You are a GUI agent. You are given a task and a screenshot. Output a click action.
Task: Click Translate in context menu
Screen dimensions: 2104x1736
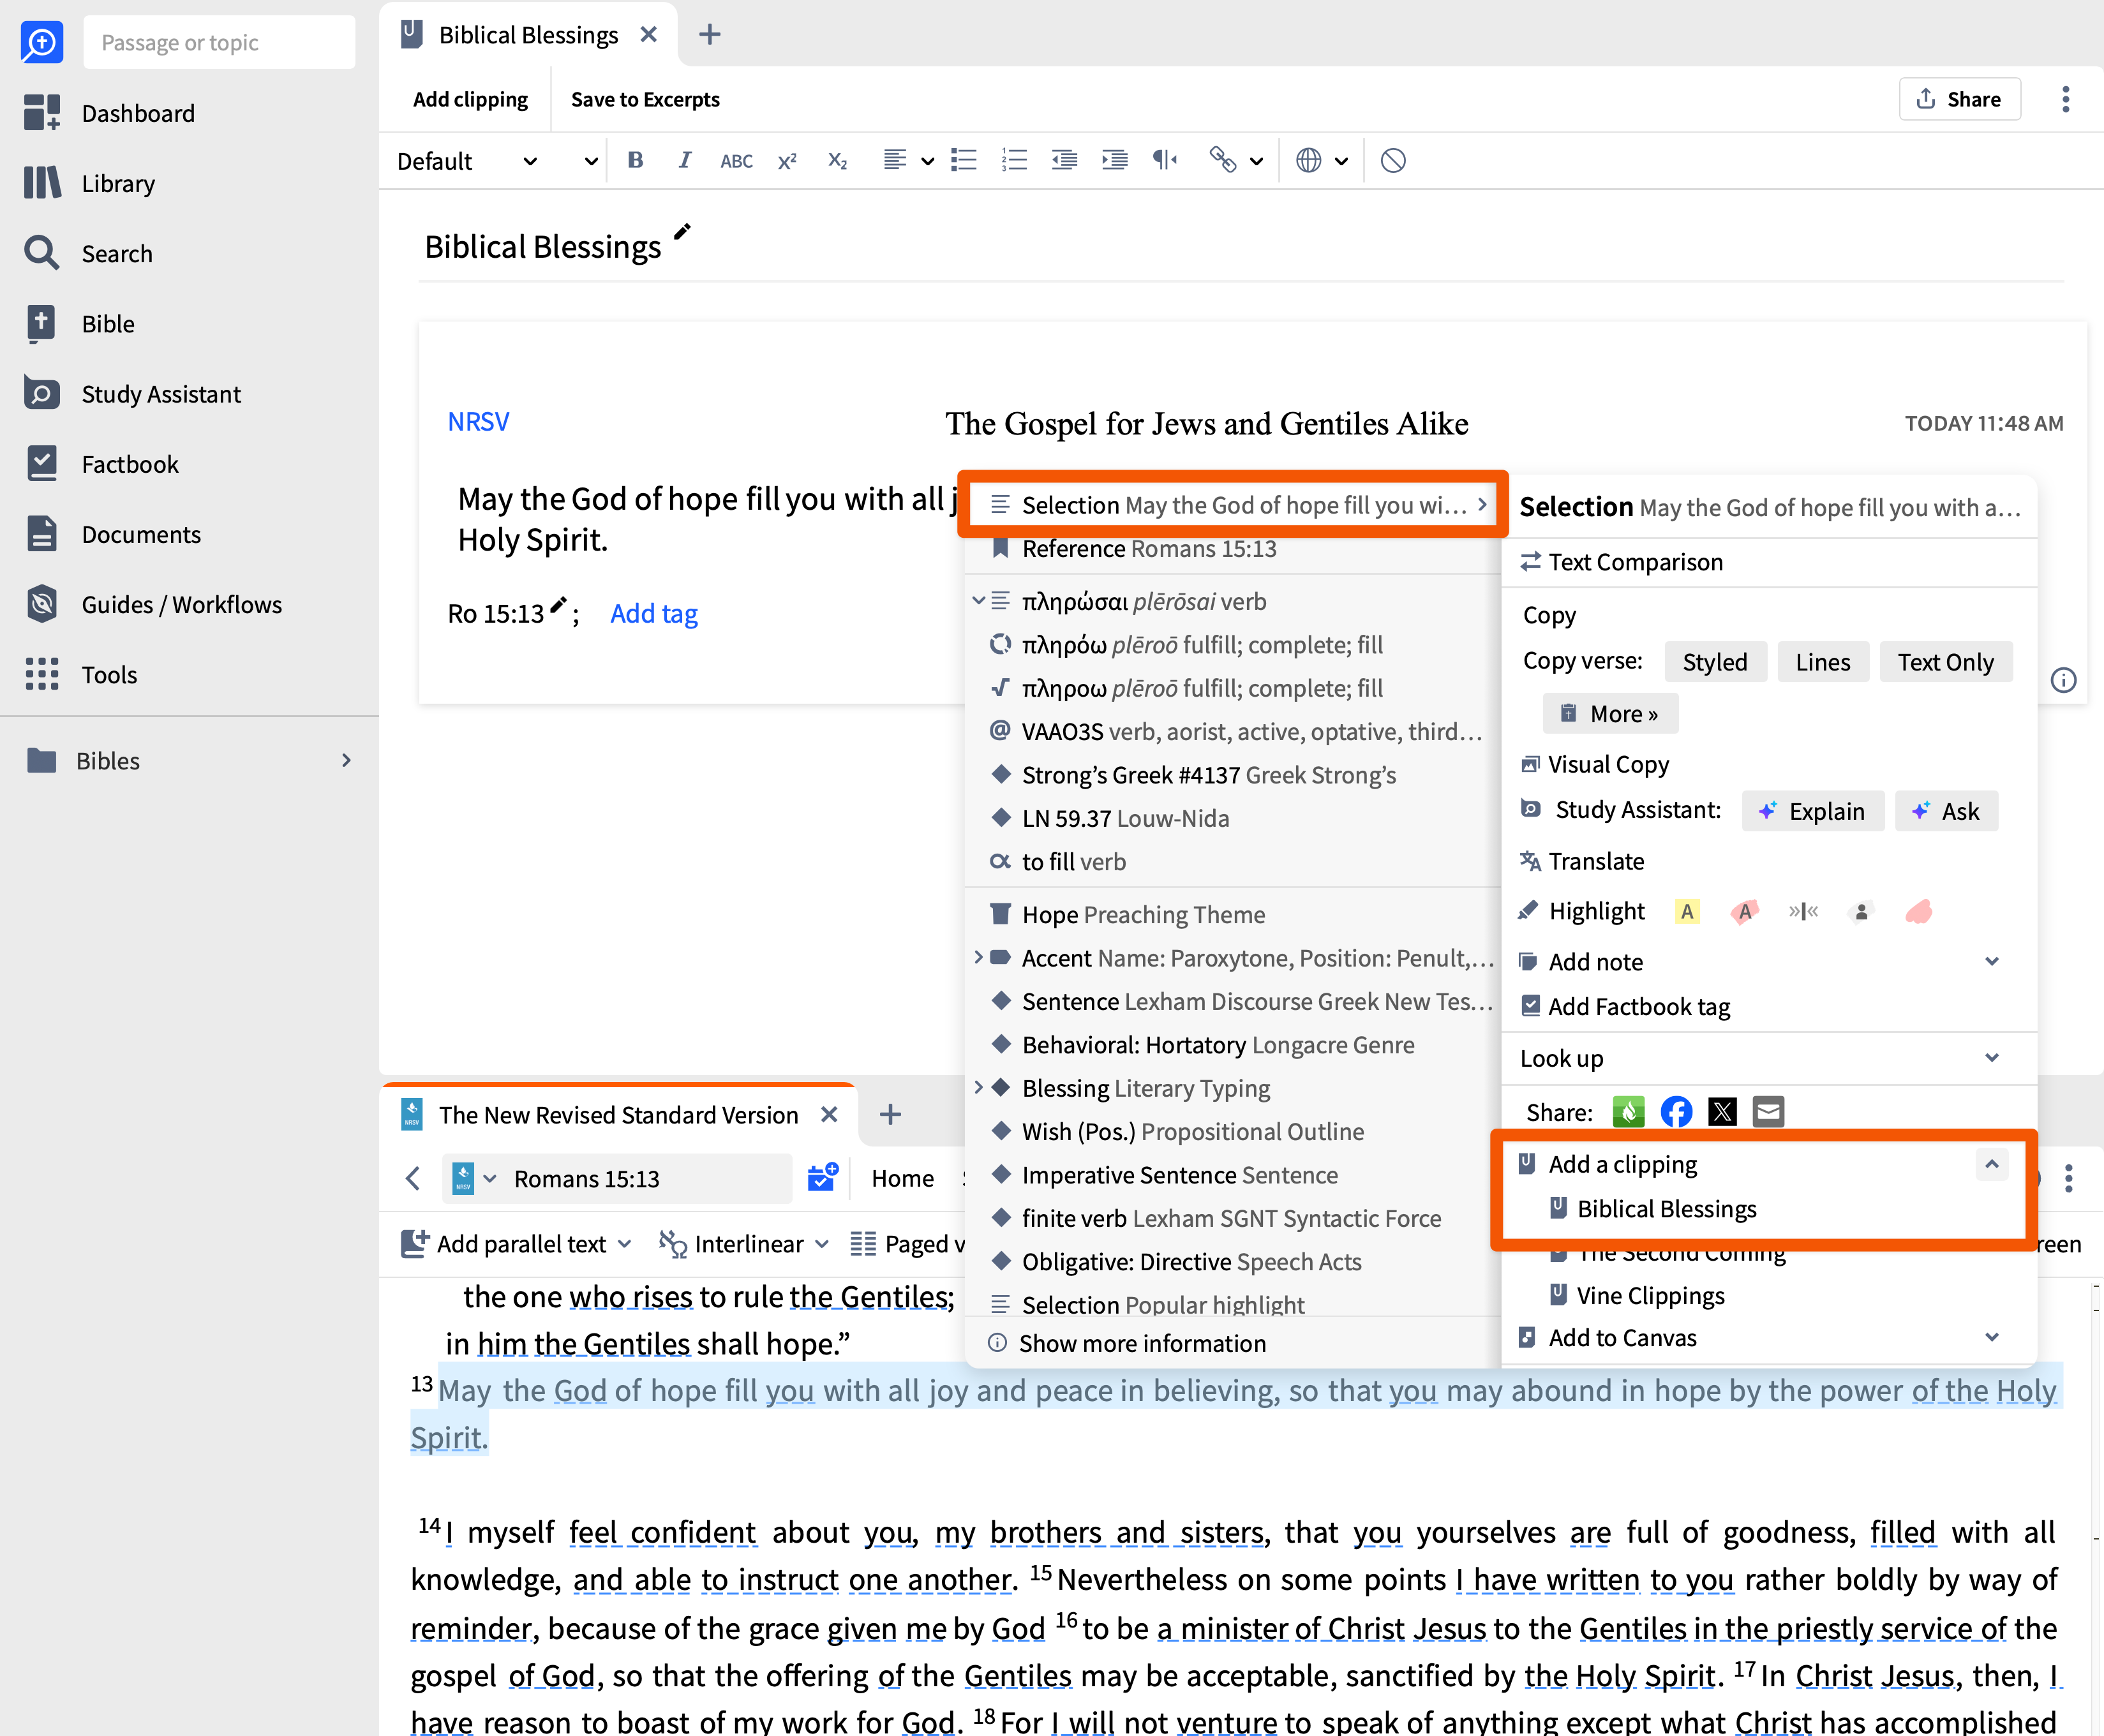(1582, 861)
